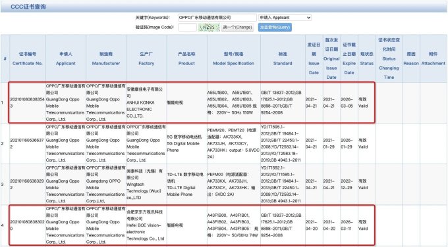
Task: Click the Status Changing Time column header
Action: 389,58
